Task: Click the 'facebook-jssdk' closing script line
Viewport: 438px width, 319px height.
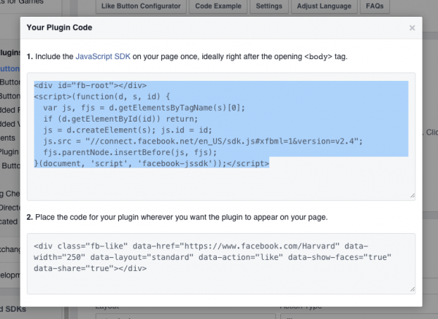Action: [x=151, y=164]
